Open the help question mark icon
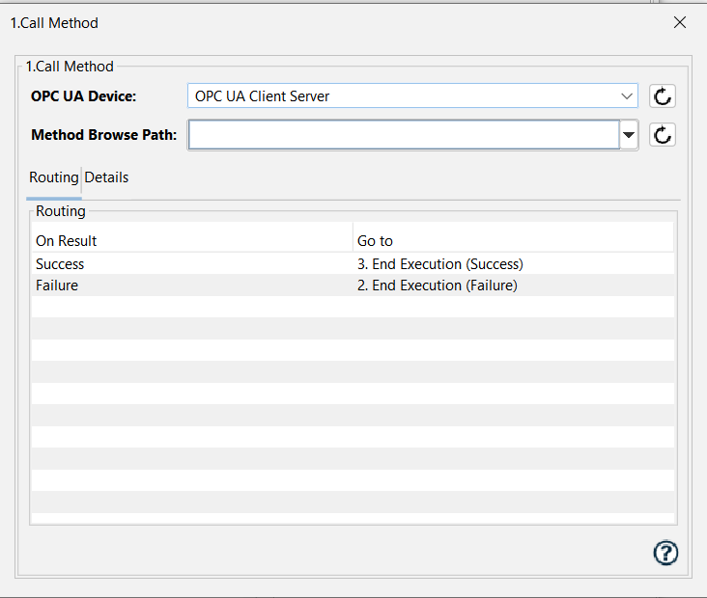The width and height of the screenshot is (707, 598). (665, 553)
